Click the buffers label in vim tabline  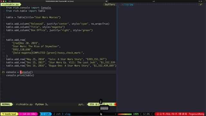pyautogui.click(x=110, y=5)
